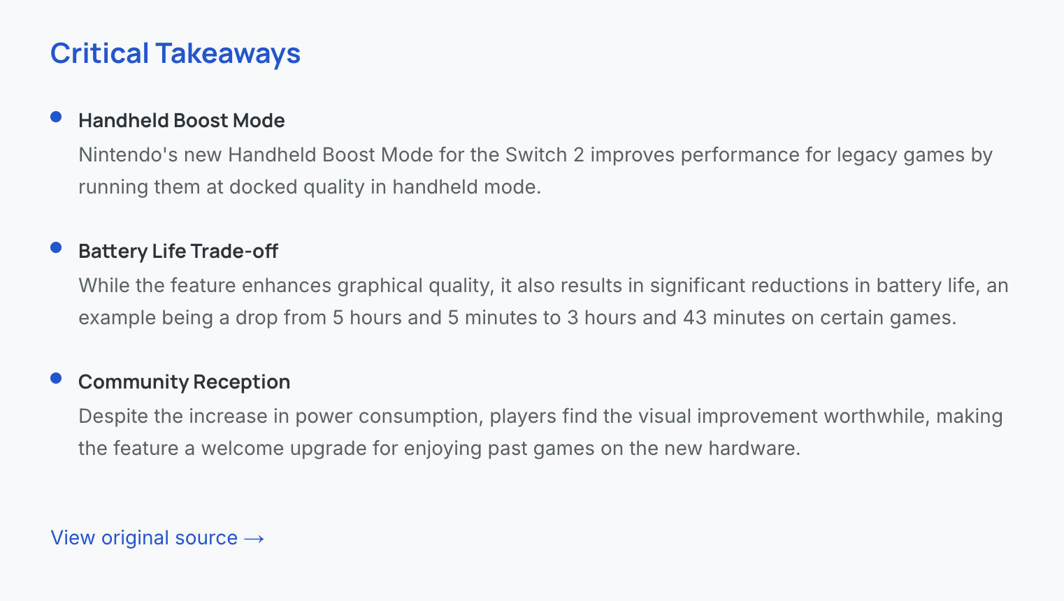Click the paragraph starting with Nintendo's new
1064x601 pixels.
click(x=535, y=171)
